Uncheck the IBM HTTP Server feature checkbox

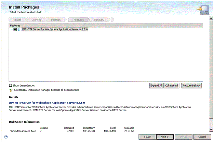pos(15,30)
